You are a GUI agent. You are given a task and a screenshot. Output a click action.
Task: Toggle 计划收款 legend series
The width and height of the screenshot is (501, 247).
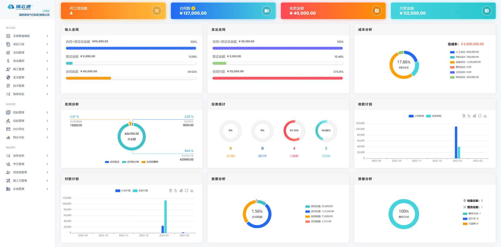coord(416,116)
